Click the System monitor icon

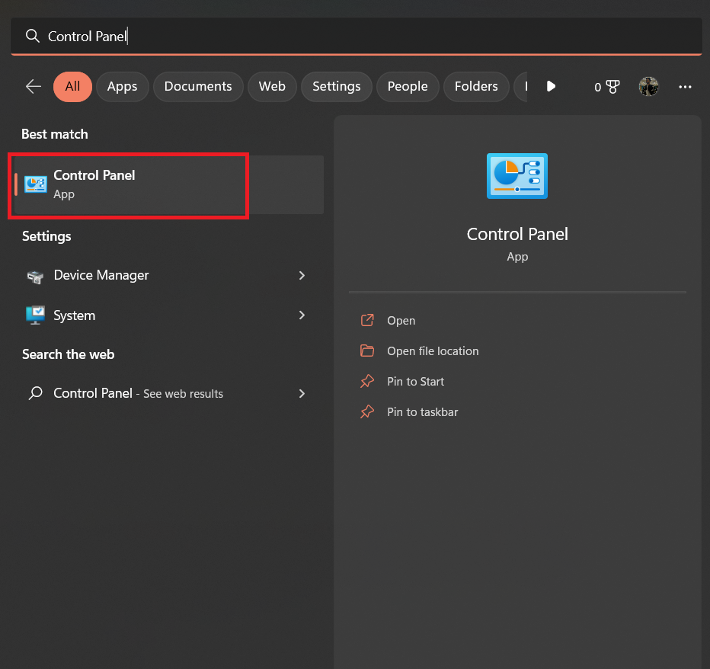point(35,315)
